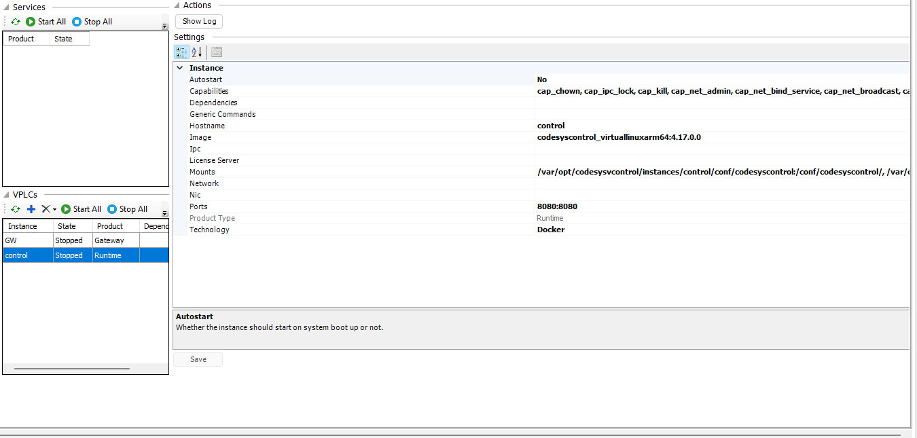Add a new VPLC instance
This screenshot has width=917, height=438.
pos(31,209)
